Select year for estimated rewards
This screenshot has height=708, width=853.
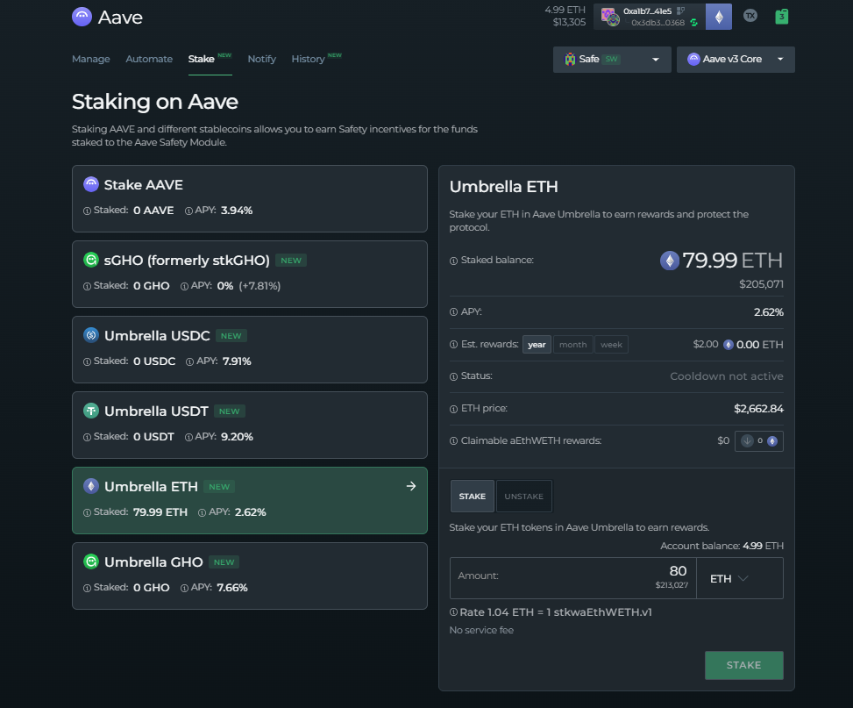pyautogui.click(x=537, y=344)
